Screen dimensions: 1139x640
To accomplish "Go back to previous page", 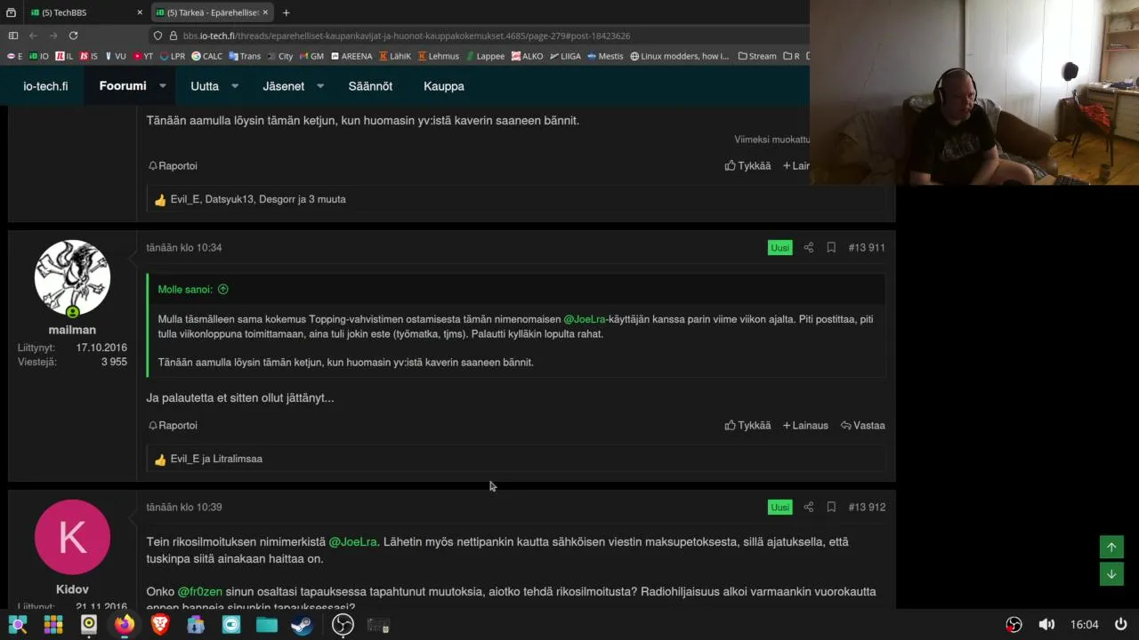I will point(33,36).
